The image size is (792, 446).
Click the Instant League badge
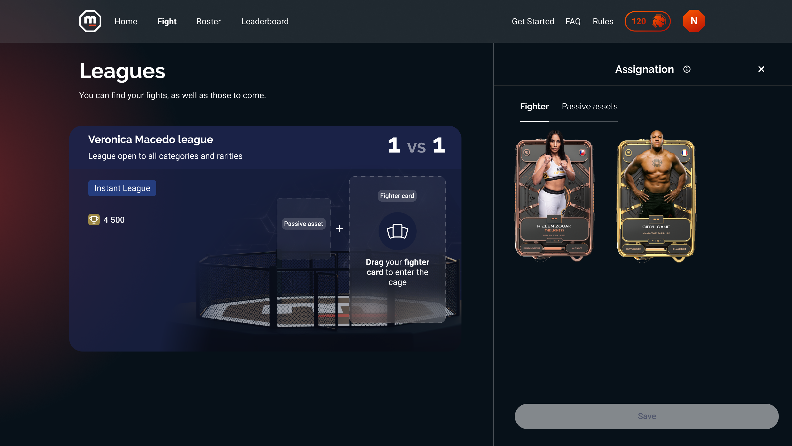tap(122, 188)
